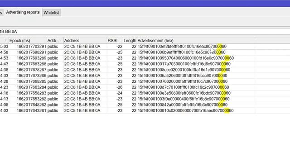Sort by the RSSI column header
The image size is (290, 163).
[x=115, y=40]
